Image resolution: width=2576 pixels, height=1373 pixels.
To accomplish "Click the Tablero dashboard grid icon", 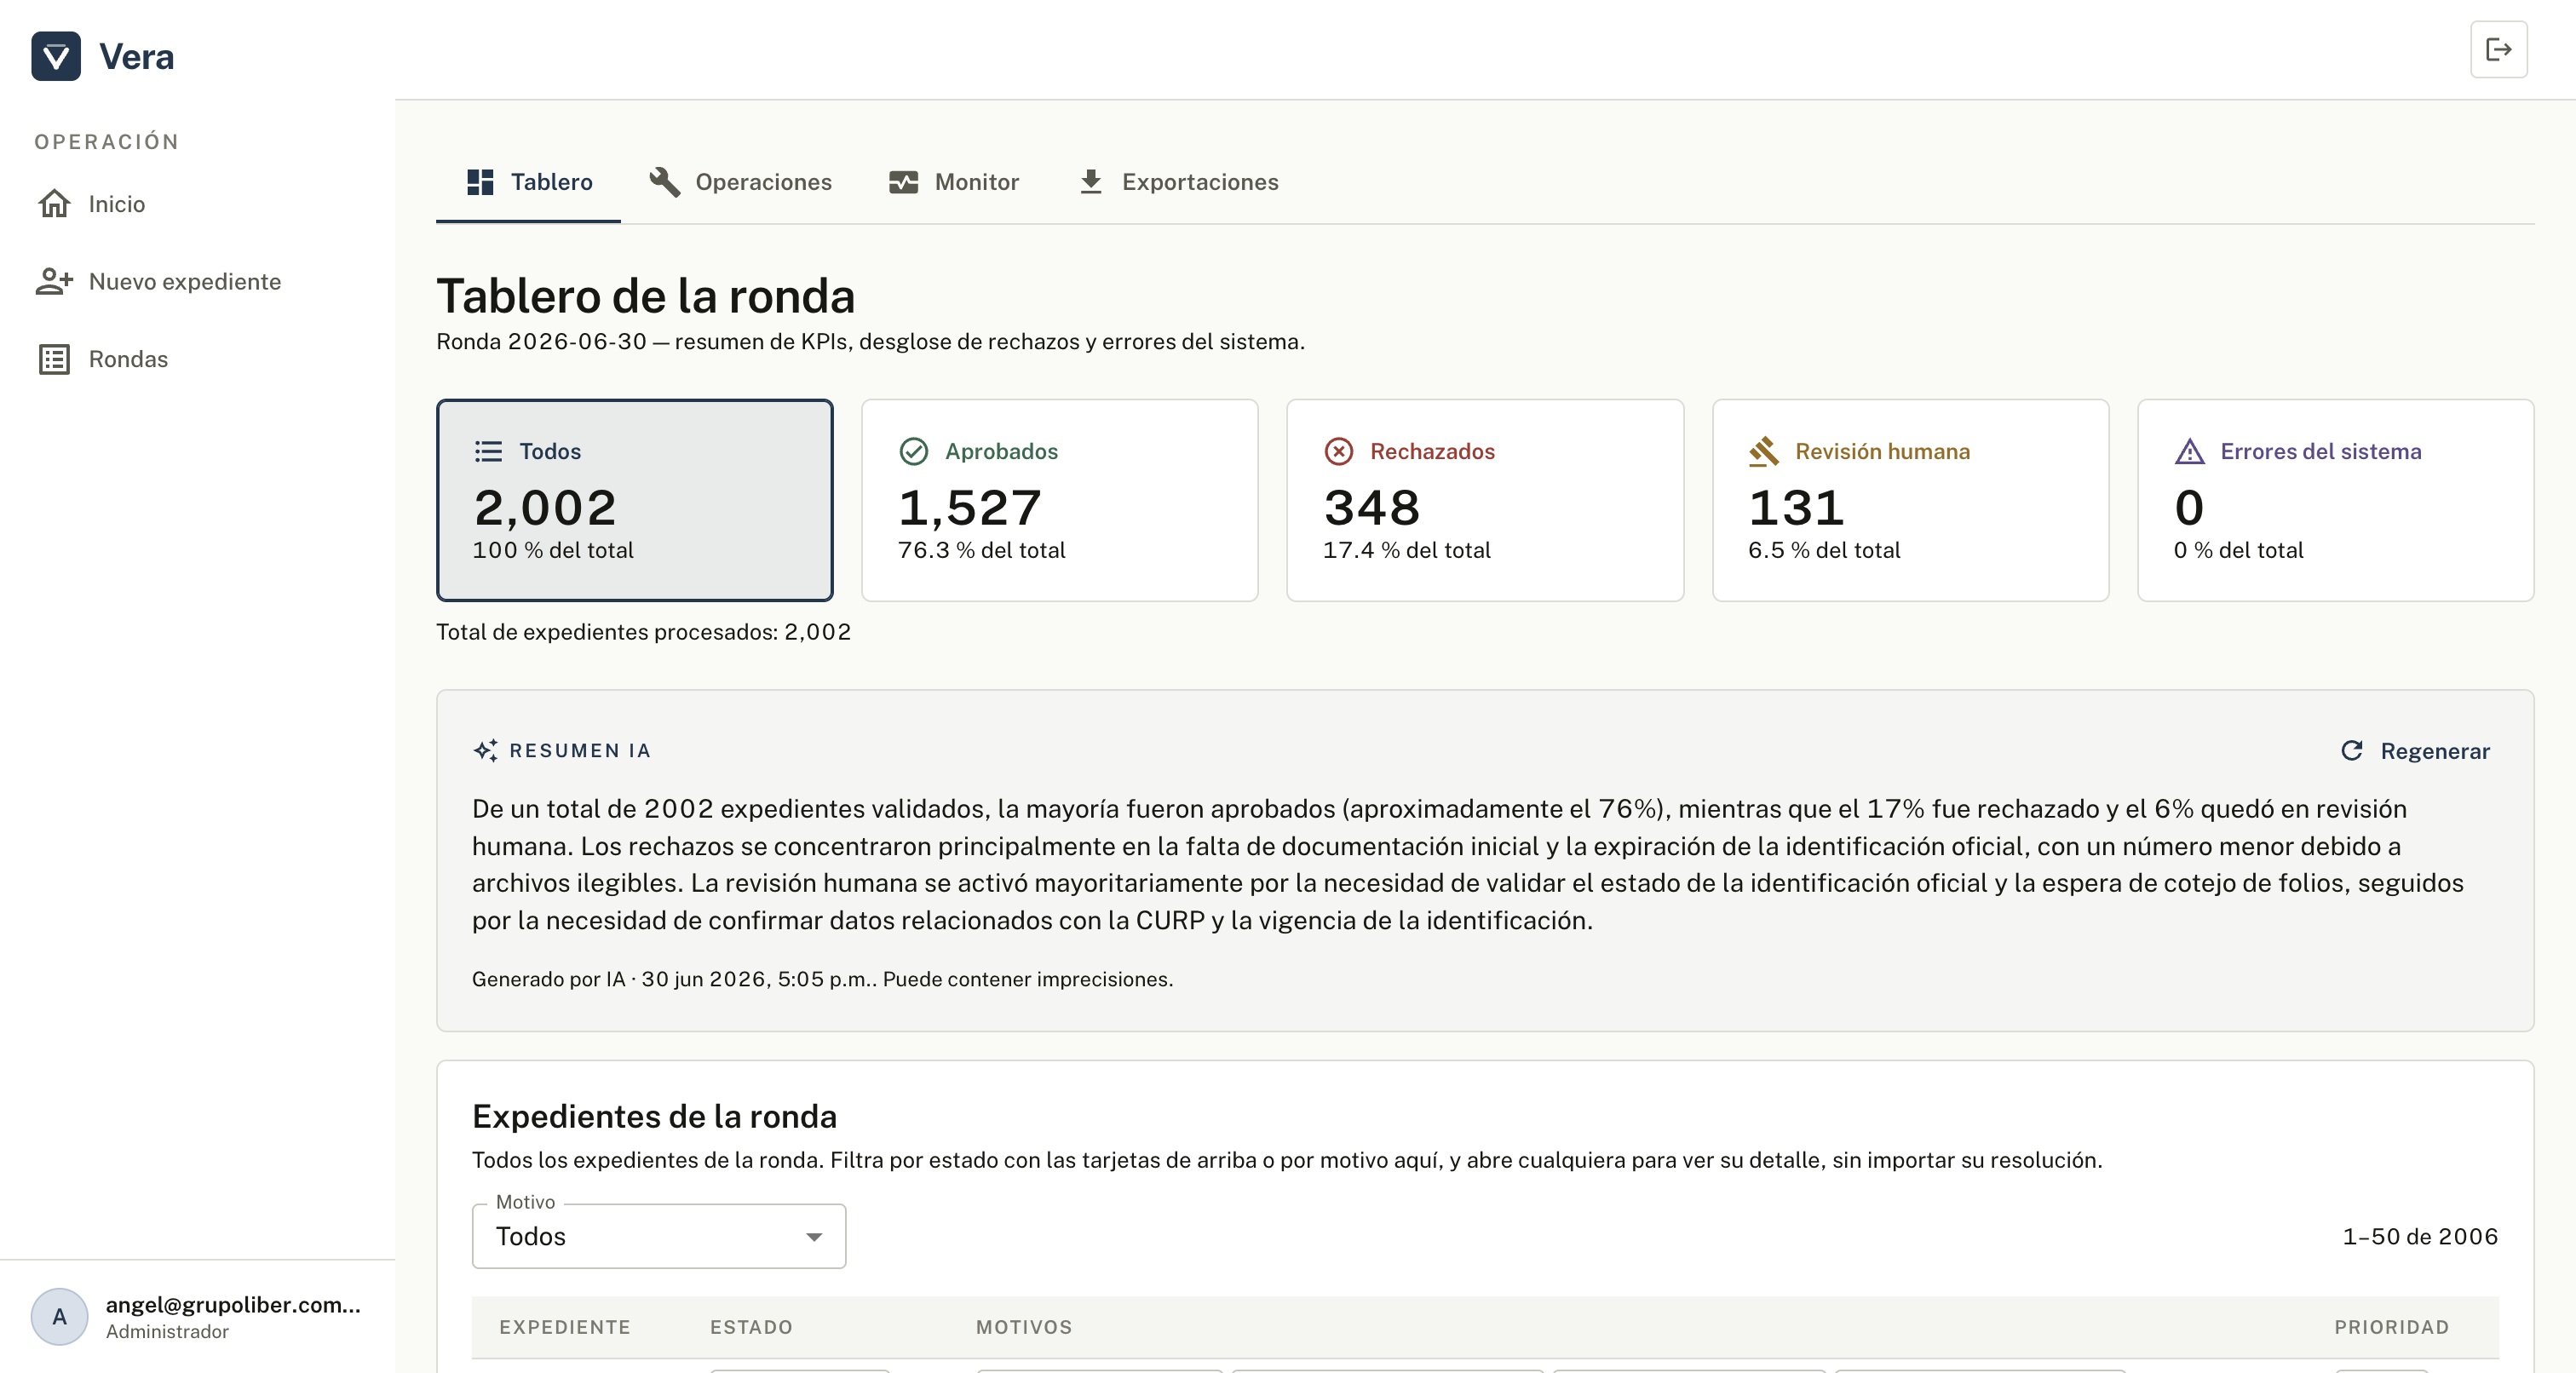I will (480, 182).
